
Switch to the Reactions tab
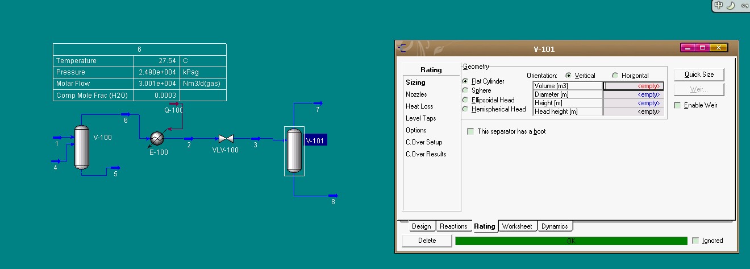(453, 226)
